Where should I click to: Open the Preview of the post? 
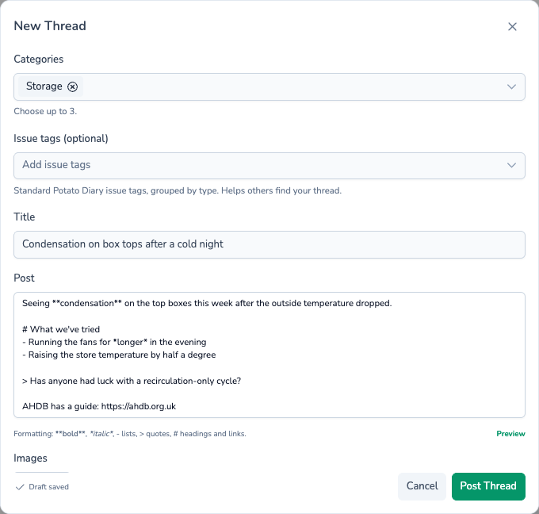tap(510, 434)
